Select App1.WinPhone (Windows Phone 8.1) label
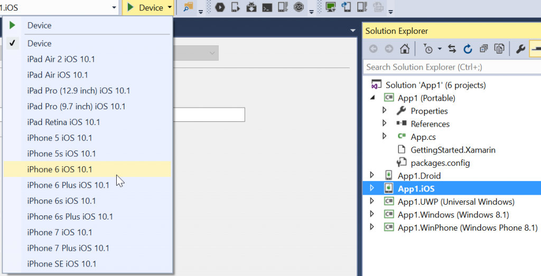Viewport: 541px width, 276px height. pyautogui.click(x=468, y=228)
